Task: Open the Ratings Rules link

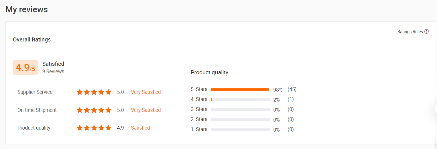Action: 410,32
